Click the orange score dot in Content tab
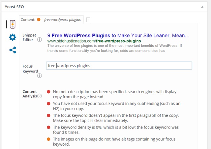The width and height of the screenshot is (211, 149). 39,19
